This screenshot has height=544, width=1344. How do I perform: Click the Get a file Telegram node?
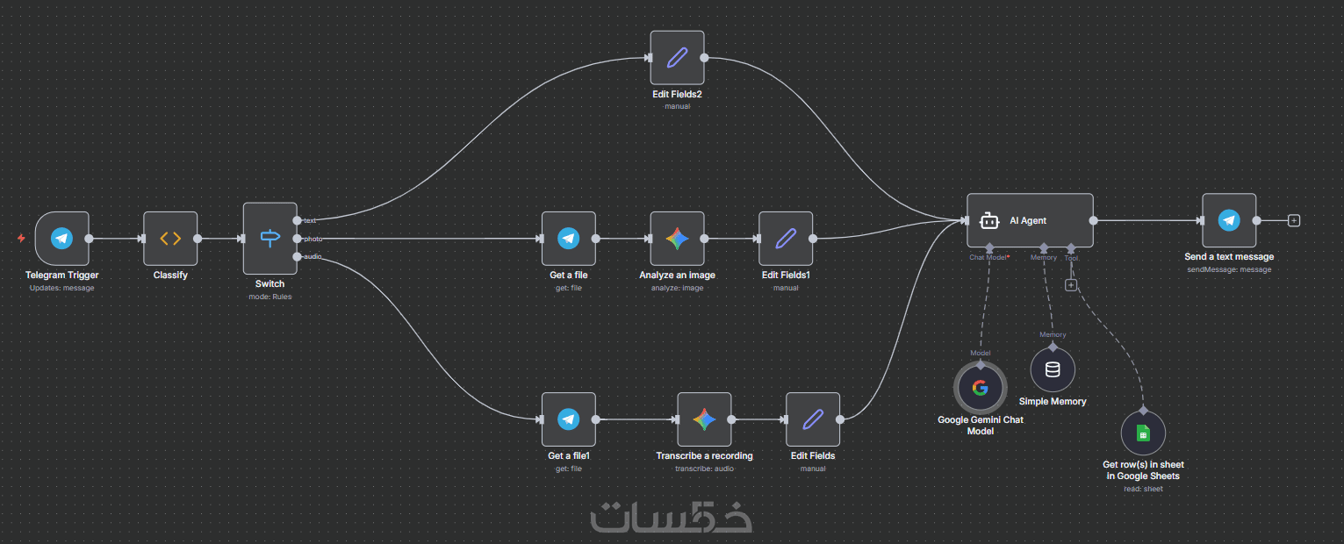pos(569,238)
